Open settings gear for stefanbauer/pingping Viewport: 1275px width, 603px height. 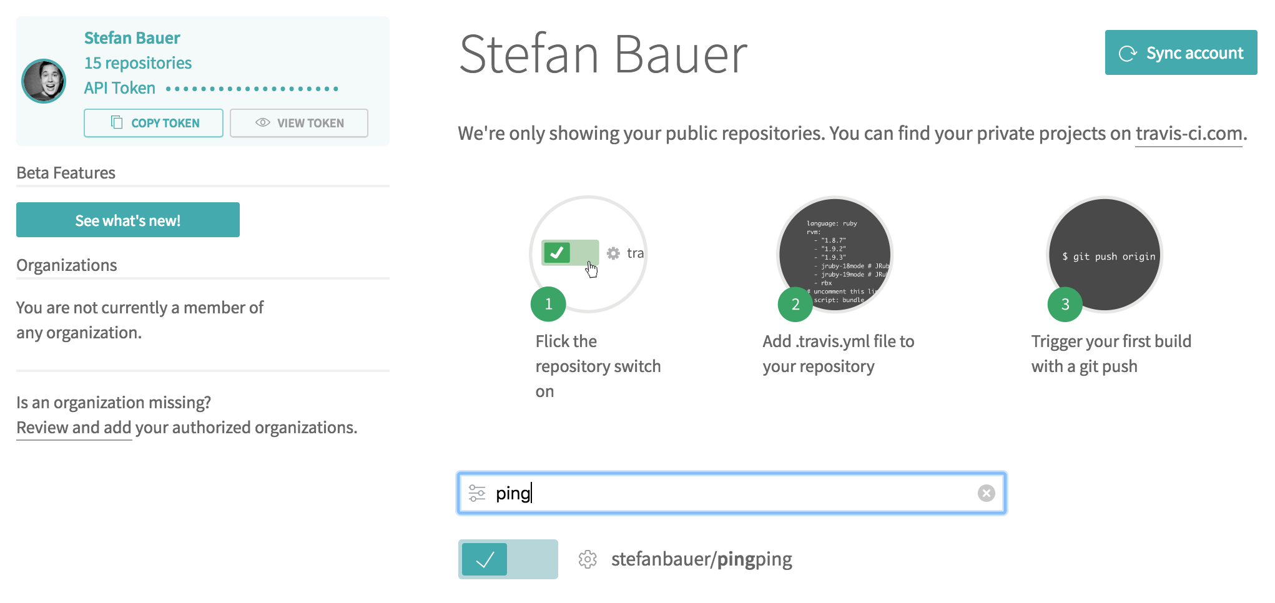(x=588, y=559)
